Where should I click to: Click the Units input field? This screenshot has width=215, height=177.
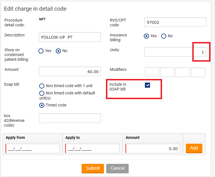click(175, 52)
